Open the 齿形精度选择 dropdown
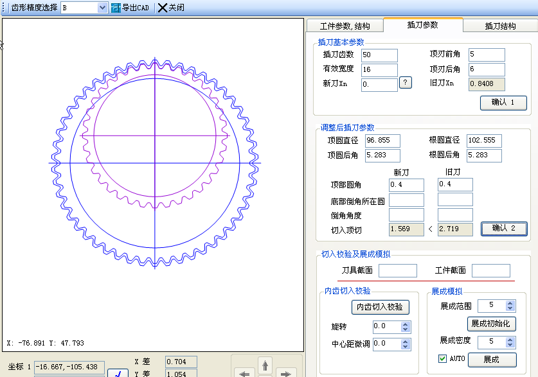This screenshot has width=538, height=377. click(102, 8)
